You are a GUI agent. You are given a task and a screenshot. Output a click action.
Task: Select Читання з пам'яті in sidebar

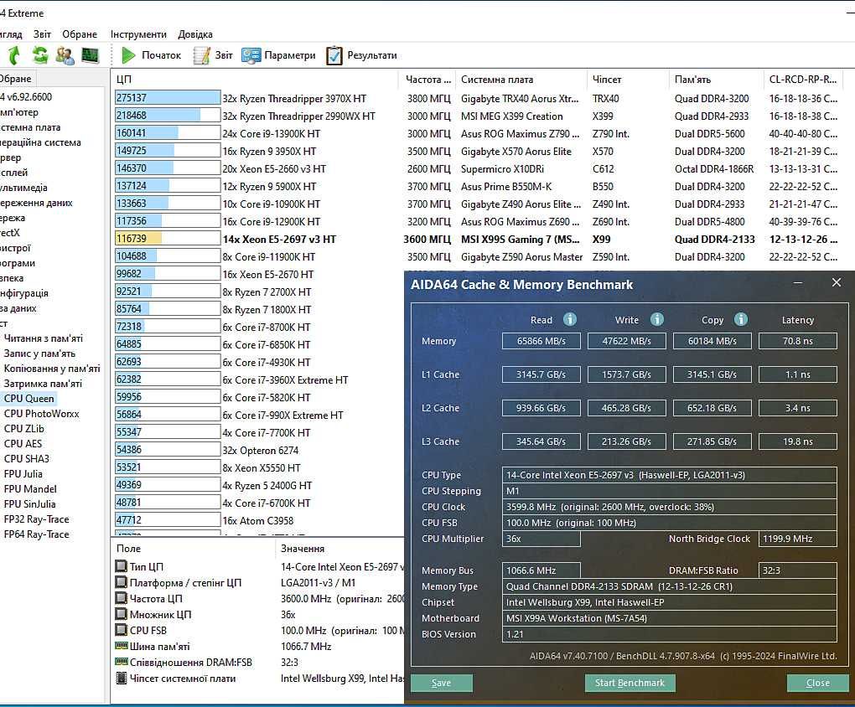(43, 338)
